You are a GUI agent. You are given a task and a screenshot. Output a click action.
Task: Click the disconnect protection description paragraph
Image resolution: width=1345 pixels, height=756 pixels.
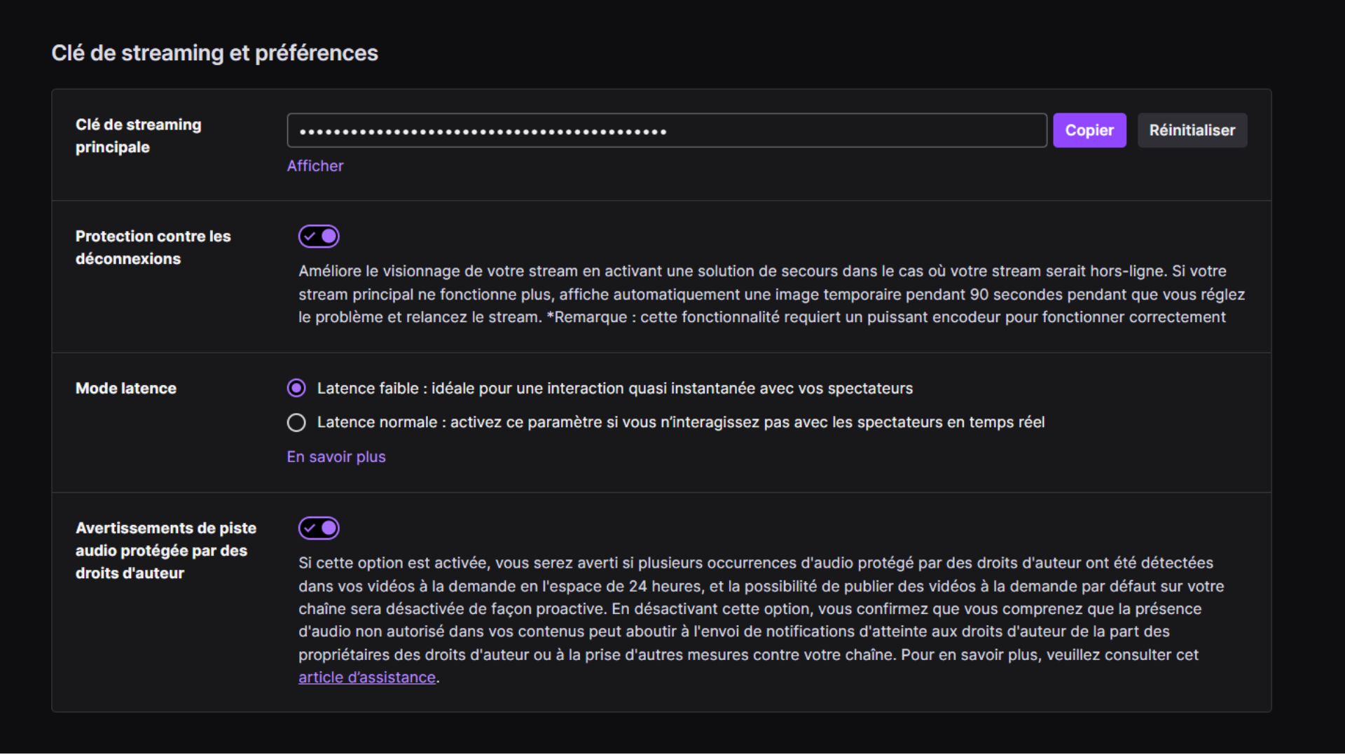[x=771, y=294]
